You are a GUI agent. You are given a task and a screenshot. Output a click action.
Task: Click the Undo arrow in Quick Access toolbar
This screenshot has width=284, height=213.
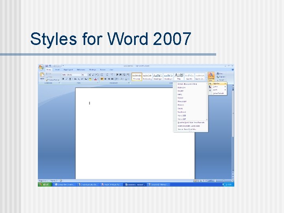click(x=50, y=66)
